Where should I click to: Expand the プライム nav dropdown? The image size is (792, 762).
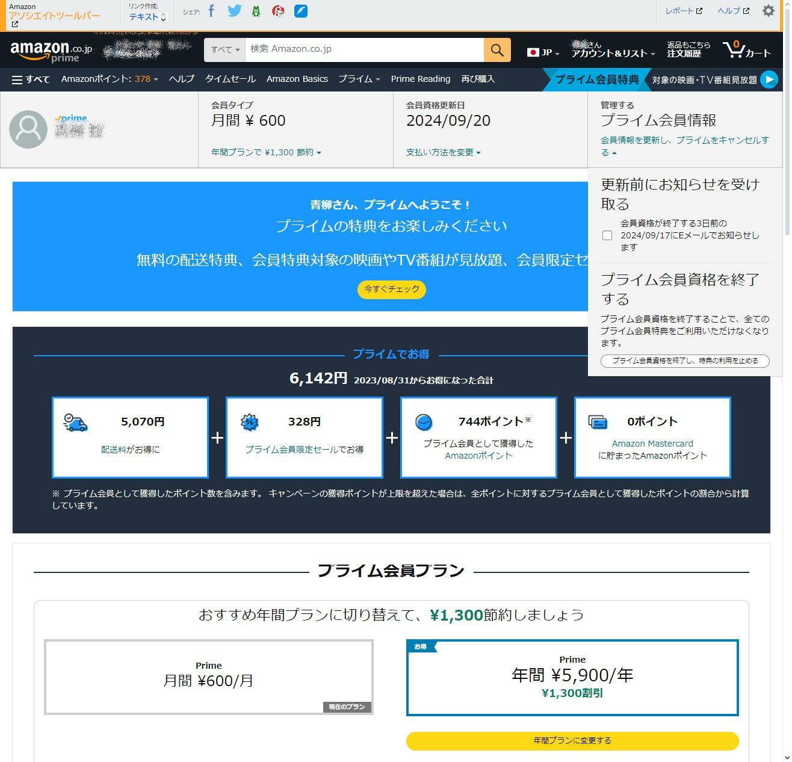click(x=359, y=79)
